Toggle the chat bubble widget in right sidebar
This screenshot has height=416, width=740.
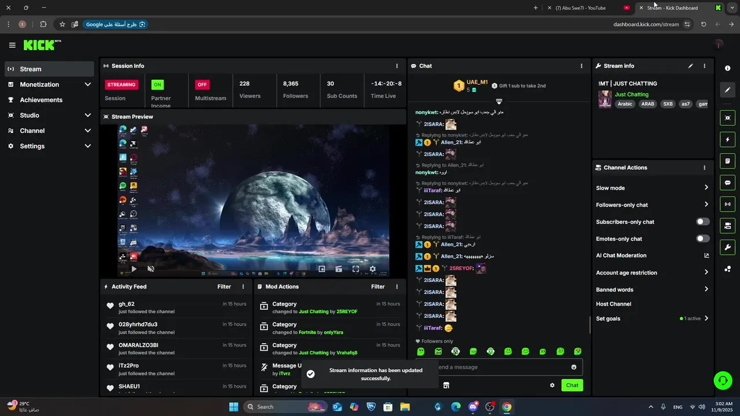727,183
